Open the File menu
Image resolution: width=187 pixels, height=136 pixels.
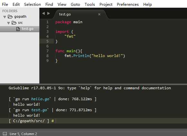click(5, 5)
